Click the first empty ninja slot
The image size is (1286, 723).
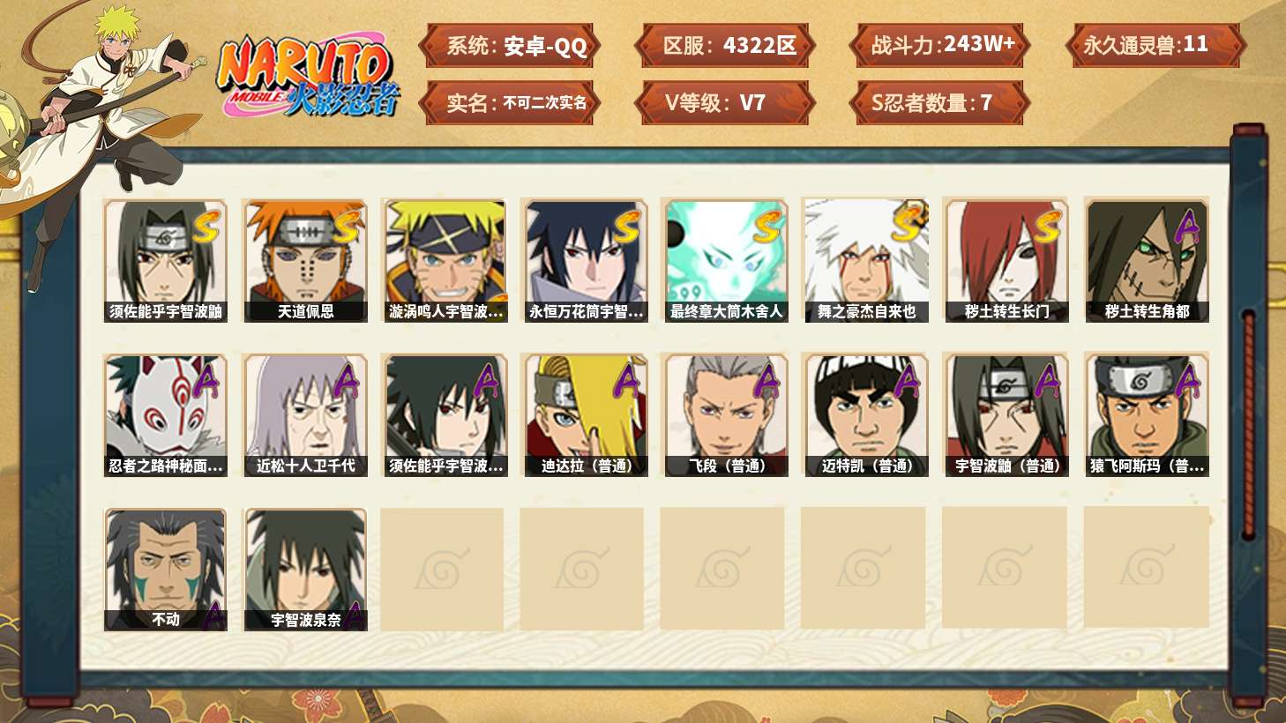pyautogui.click(x=442, y=569)
